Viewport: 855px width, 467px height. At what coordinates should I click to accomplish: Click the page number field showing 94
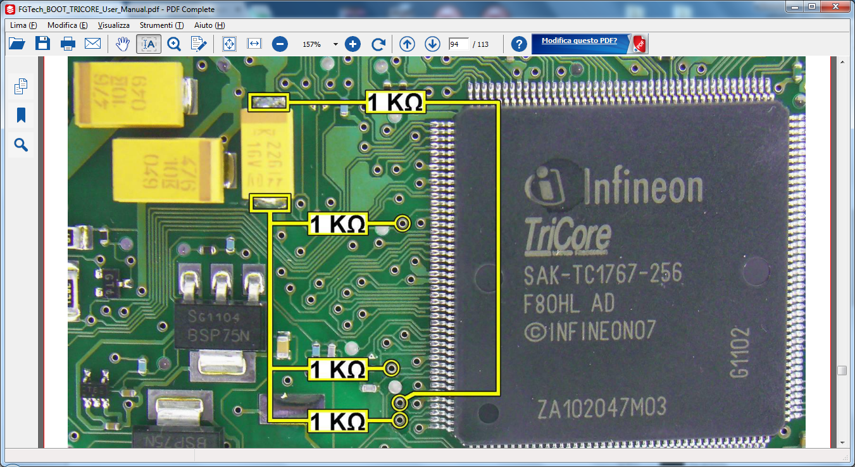pyautogui.click(x=458, y=44)
